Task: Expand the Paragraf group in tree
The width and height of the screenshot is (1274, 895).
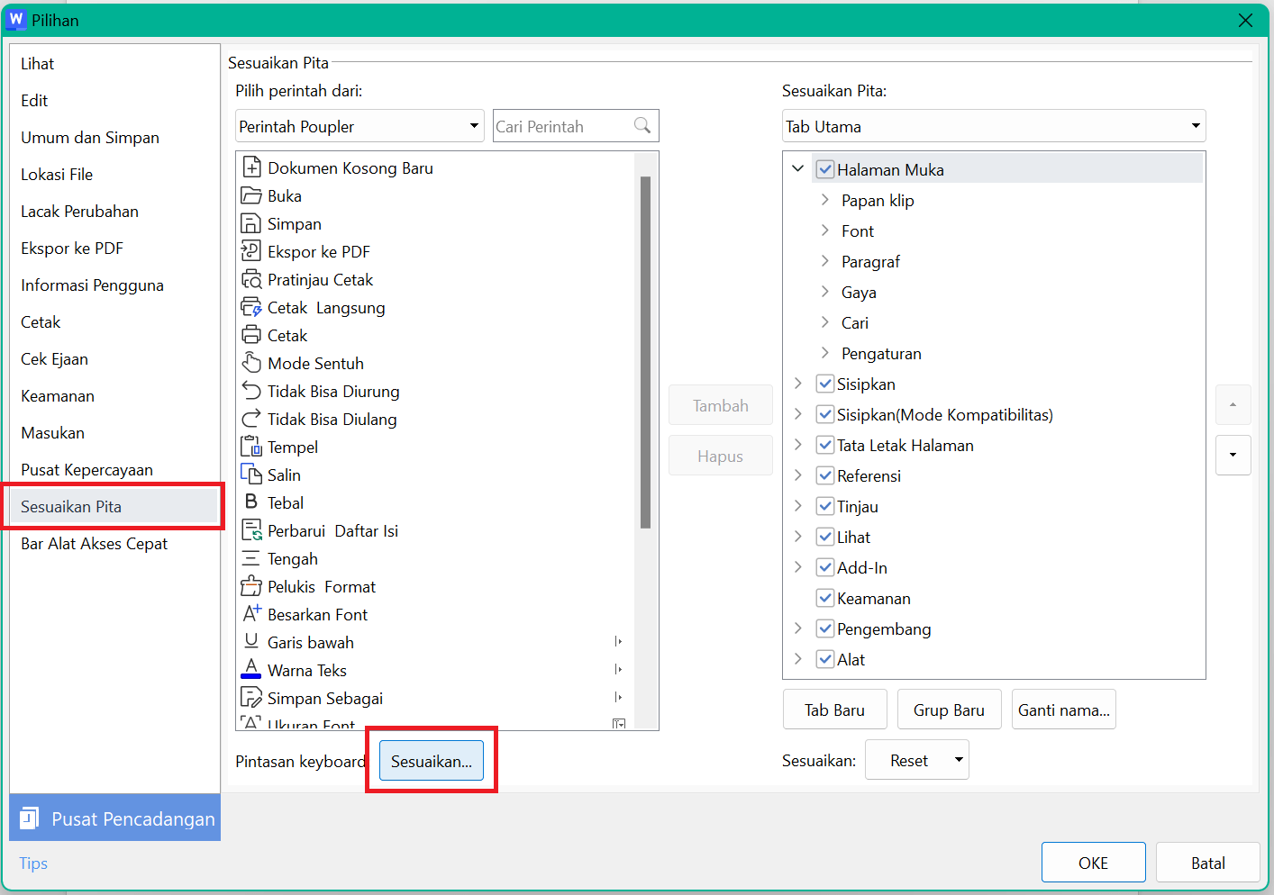Action: (x=824, y=262)
